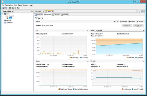
Task: Uncheck the CPU checkbox
Action: [115, 21]
